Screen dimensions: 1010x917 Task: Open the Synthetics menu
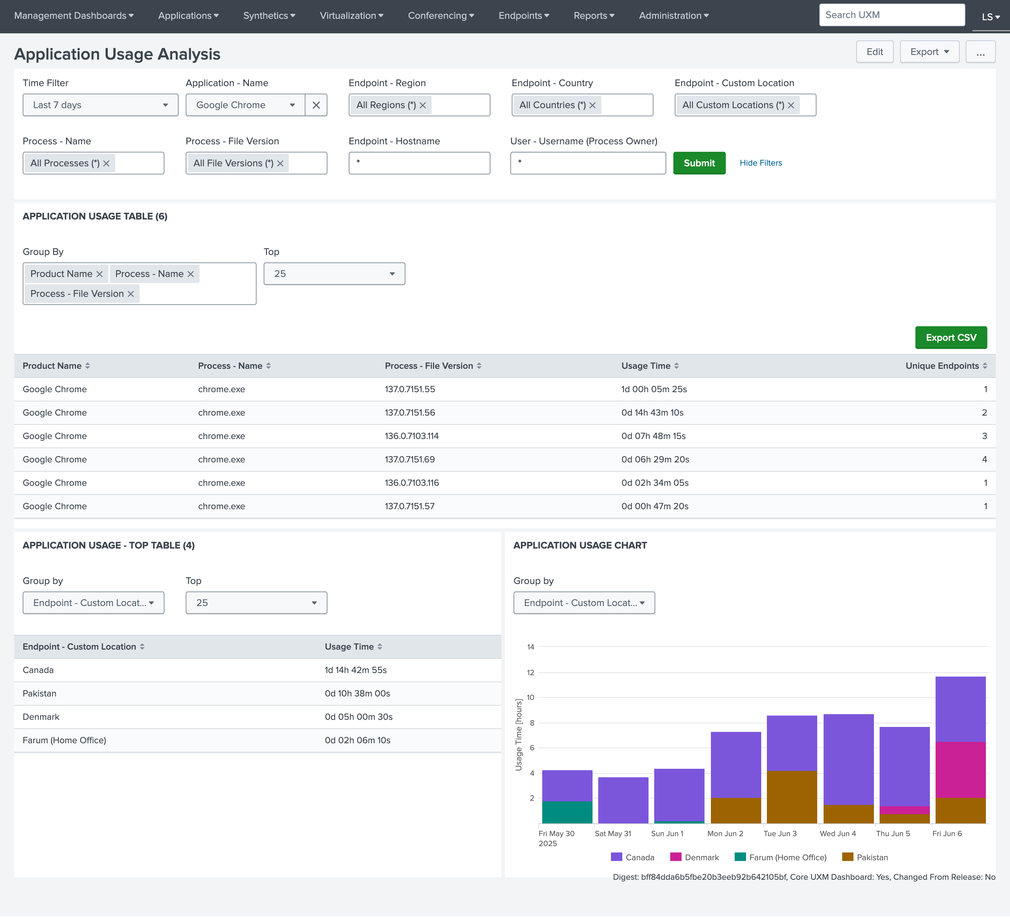point(269,16)
